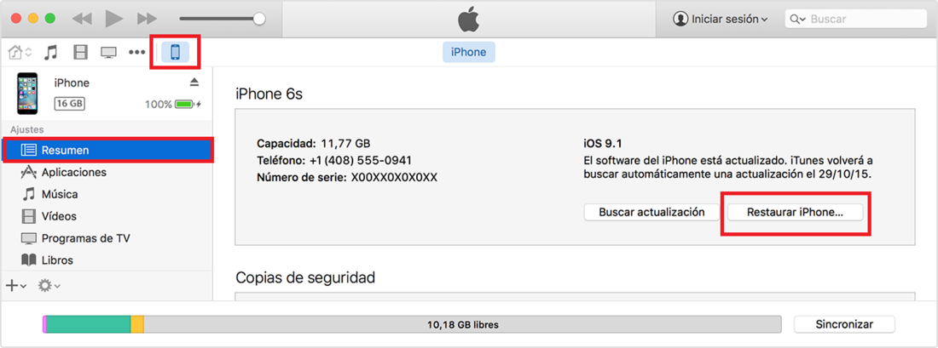
Task: Click the iOS 9.1 version label
Action: pos(602,144)
